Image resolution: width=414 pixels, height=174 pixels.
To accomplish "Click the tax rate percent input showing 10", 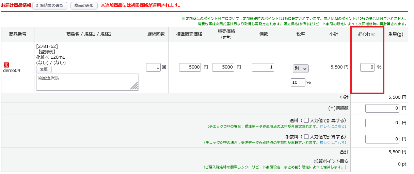I will 298,82.
